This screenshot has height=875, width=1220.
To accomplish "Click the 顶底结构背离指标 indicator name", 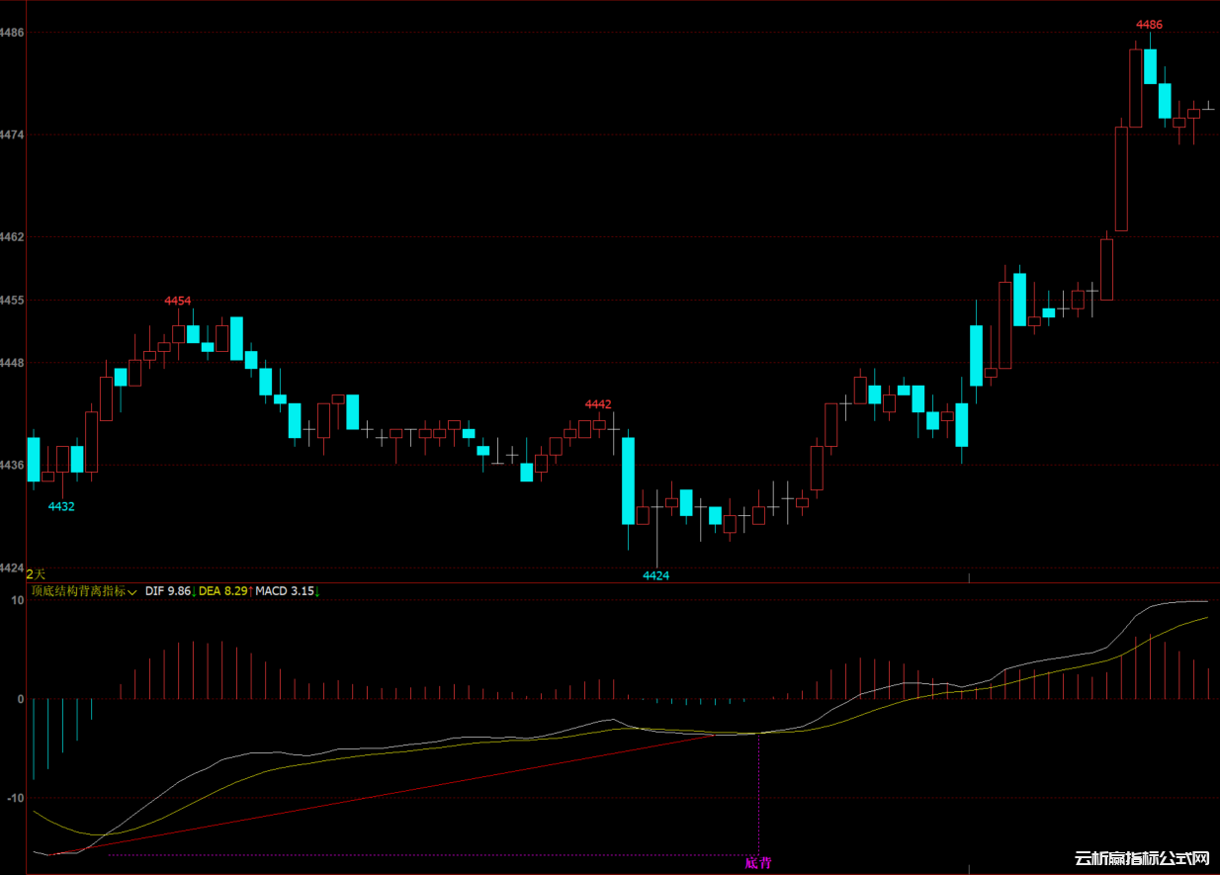I will 78,591.
